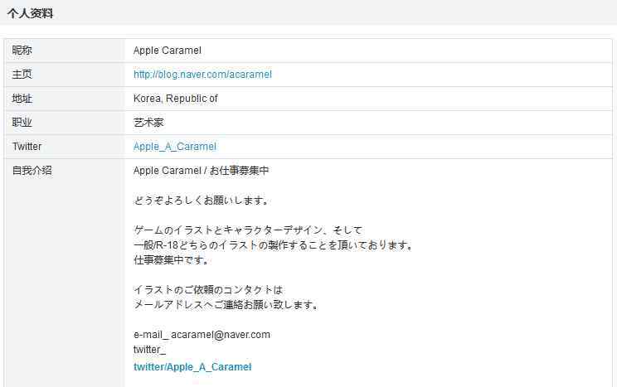Click the どうぞよろしくお願いします line
This screenshot has height=387, width=617.
201,201
